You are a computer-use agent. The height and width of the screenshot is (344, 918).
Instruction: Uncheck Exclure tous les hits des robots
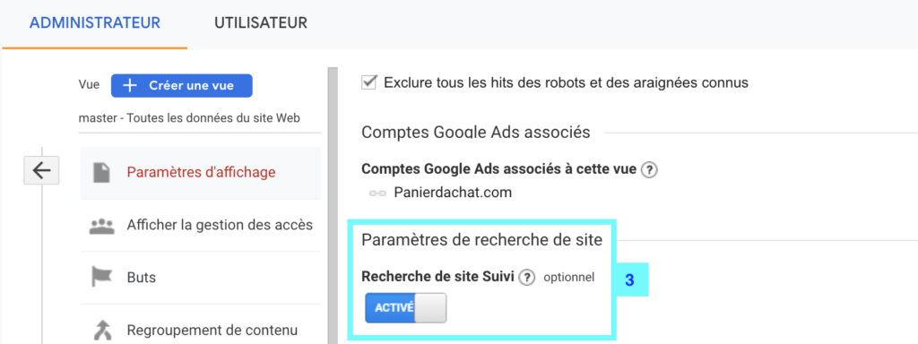pos(368,82)
